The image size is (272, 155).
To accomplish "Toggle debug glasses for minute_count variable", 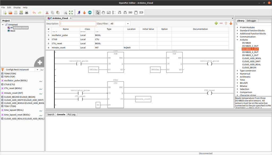I will pyautogui.click(x=41, y=93).
